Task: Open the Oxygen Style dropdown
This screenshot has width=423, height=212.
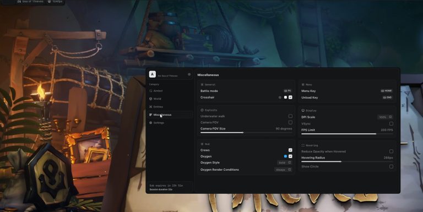Action: 284,162
